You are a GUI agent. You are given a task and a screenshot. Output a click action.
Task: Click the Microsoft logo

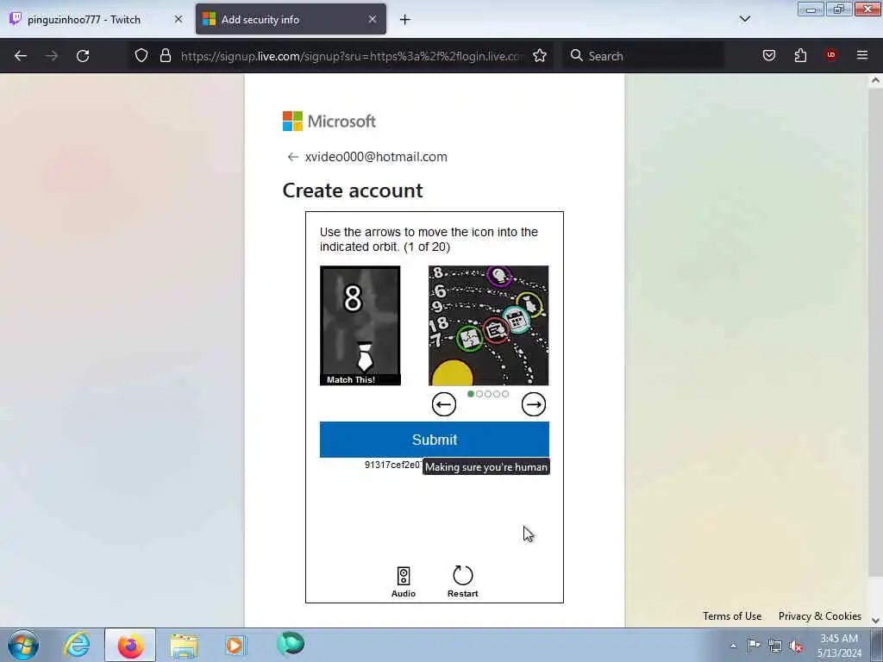pos(329,121)
